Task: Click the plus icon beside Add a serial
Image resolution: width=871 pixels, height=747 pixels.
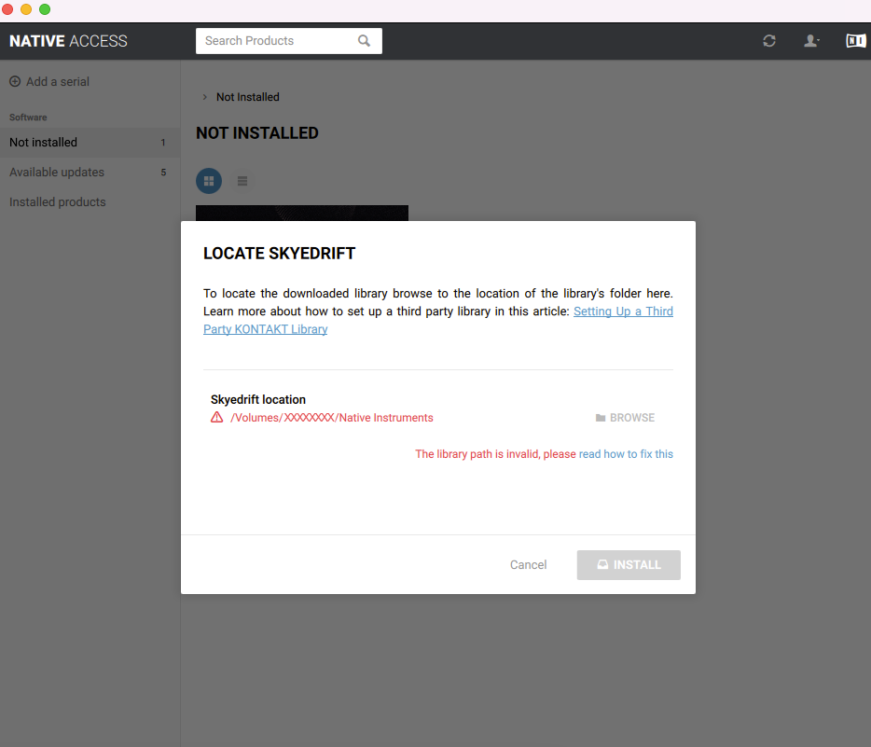Action: click(x=15, y=82)
